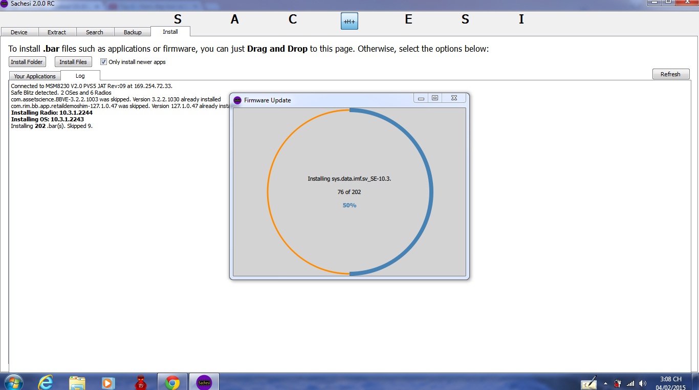This screenshot has width=699, height=390.
Task: Show the Your Applications sub-tab
Action: (35, 76)
